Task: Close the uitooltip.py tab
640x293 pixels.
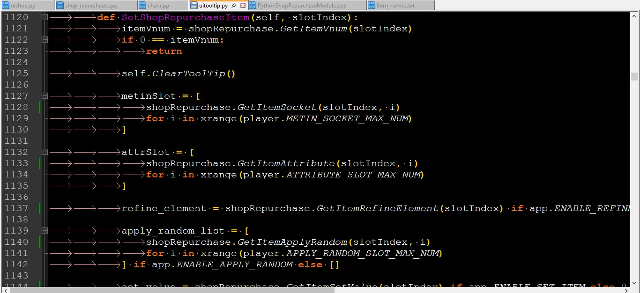Action: click(243, 6)
